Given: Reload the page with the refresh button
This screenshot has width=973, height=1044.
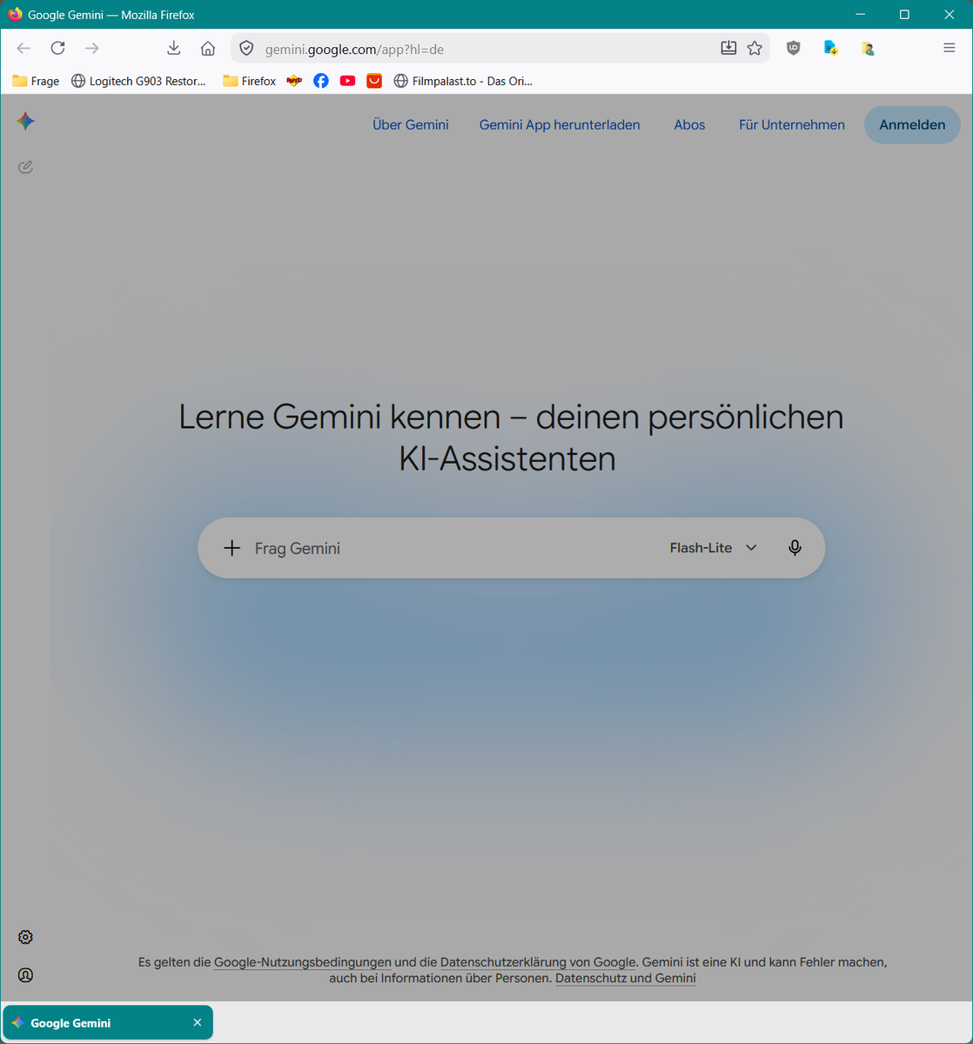Looking at the screenshot, I should [57, 49].
